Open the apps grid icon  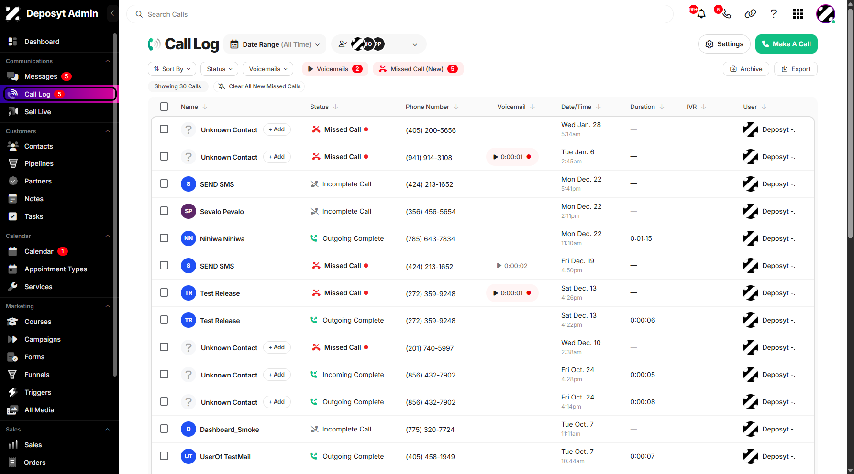coord(798,14)
